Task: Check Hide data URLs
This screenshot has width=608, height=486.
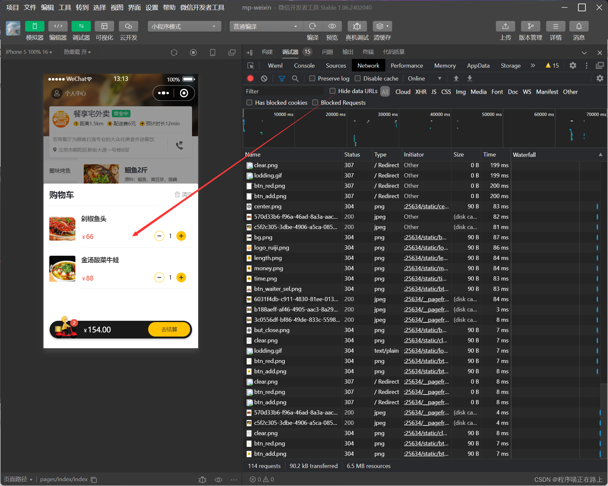Action: point(333,91)
